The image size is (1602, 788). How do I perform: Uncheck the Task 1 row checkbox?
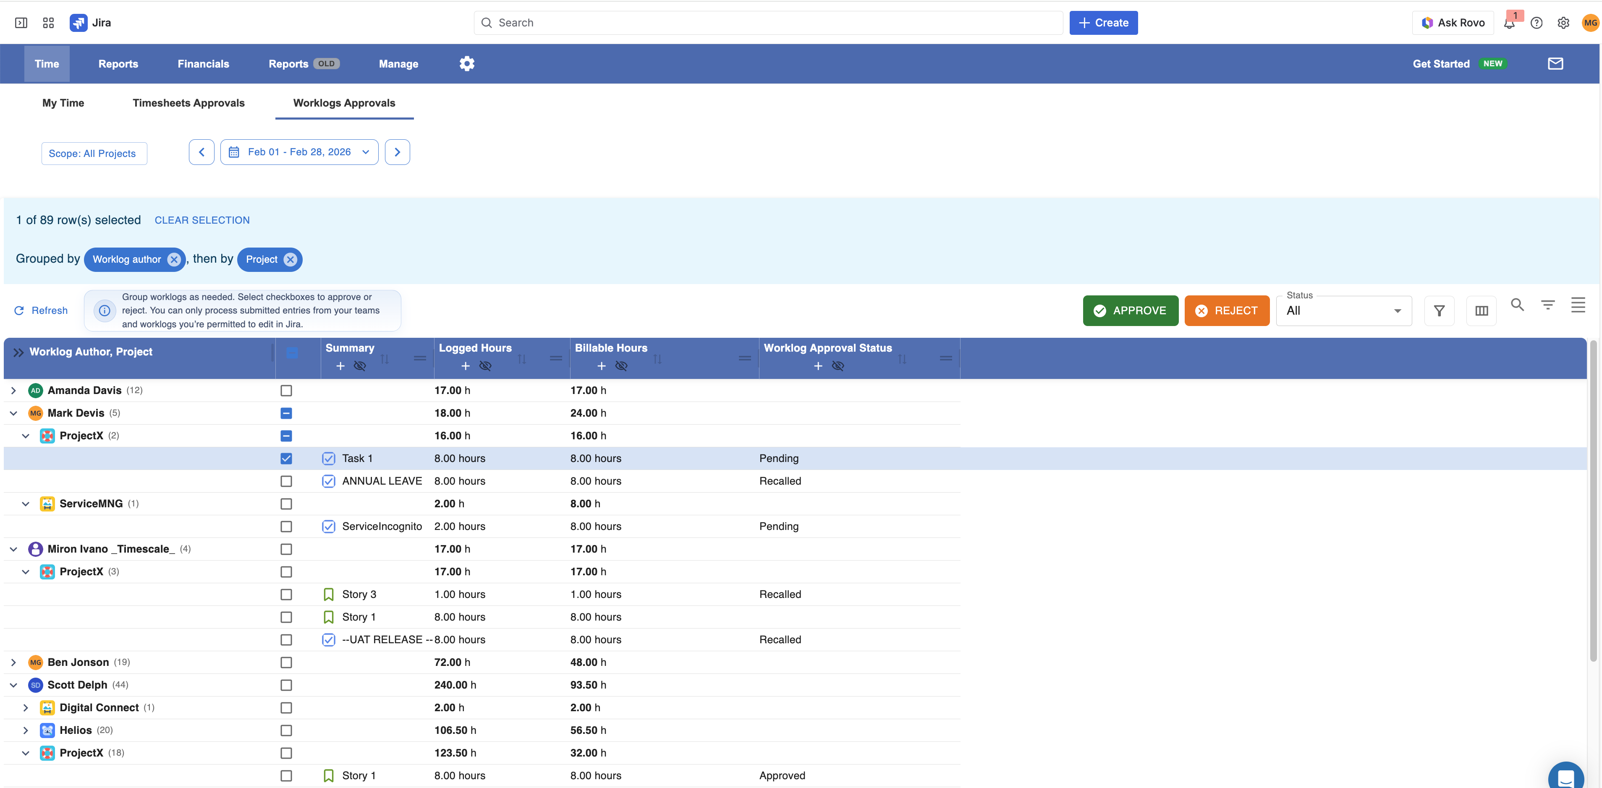click(286, 459)
